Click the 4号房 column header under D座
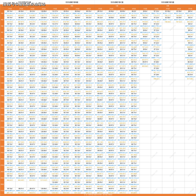 point(179,8)
